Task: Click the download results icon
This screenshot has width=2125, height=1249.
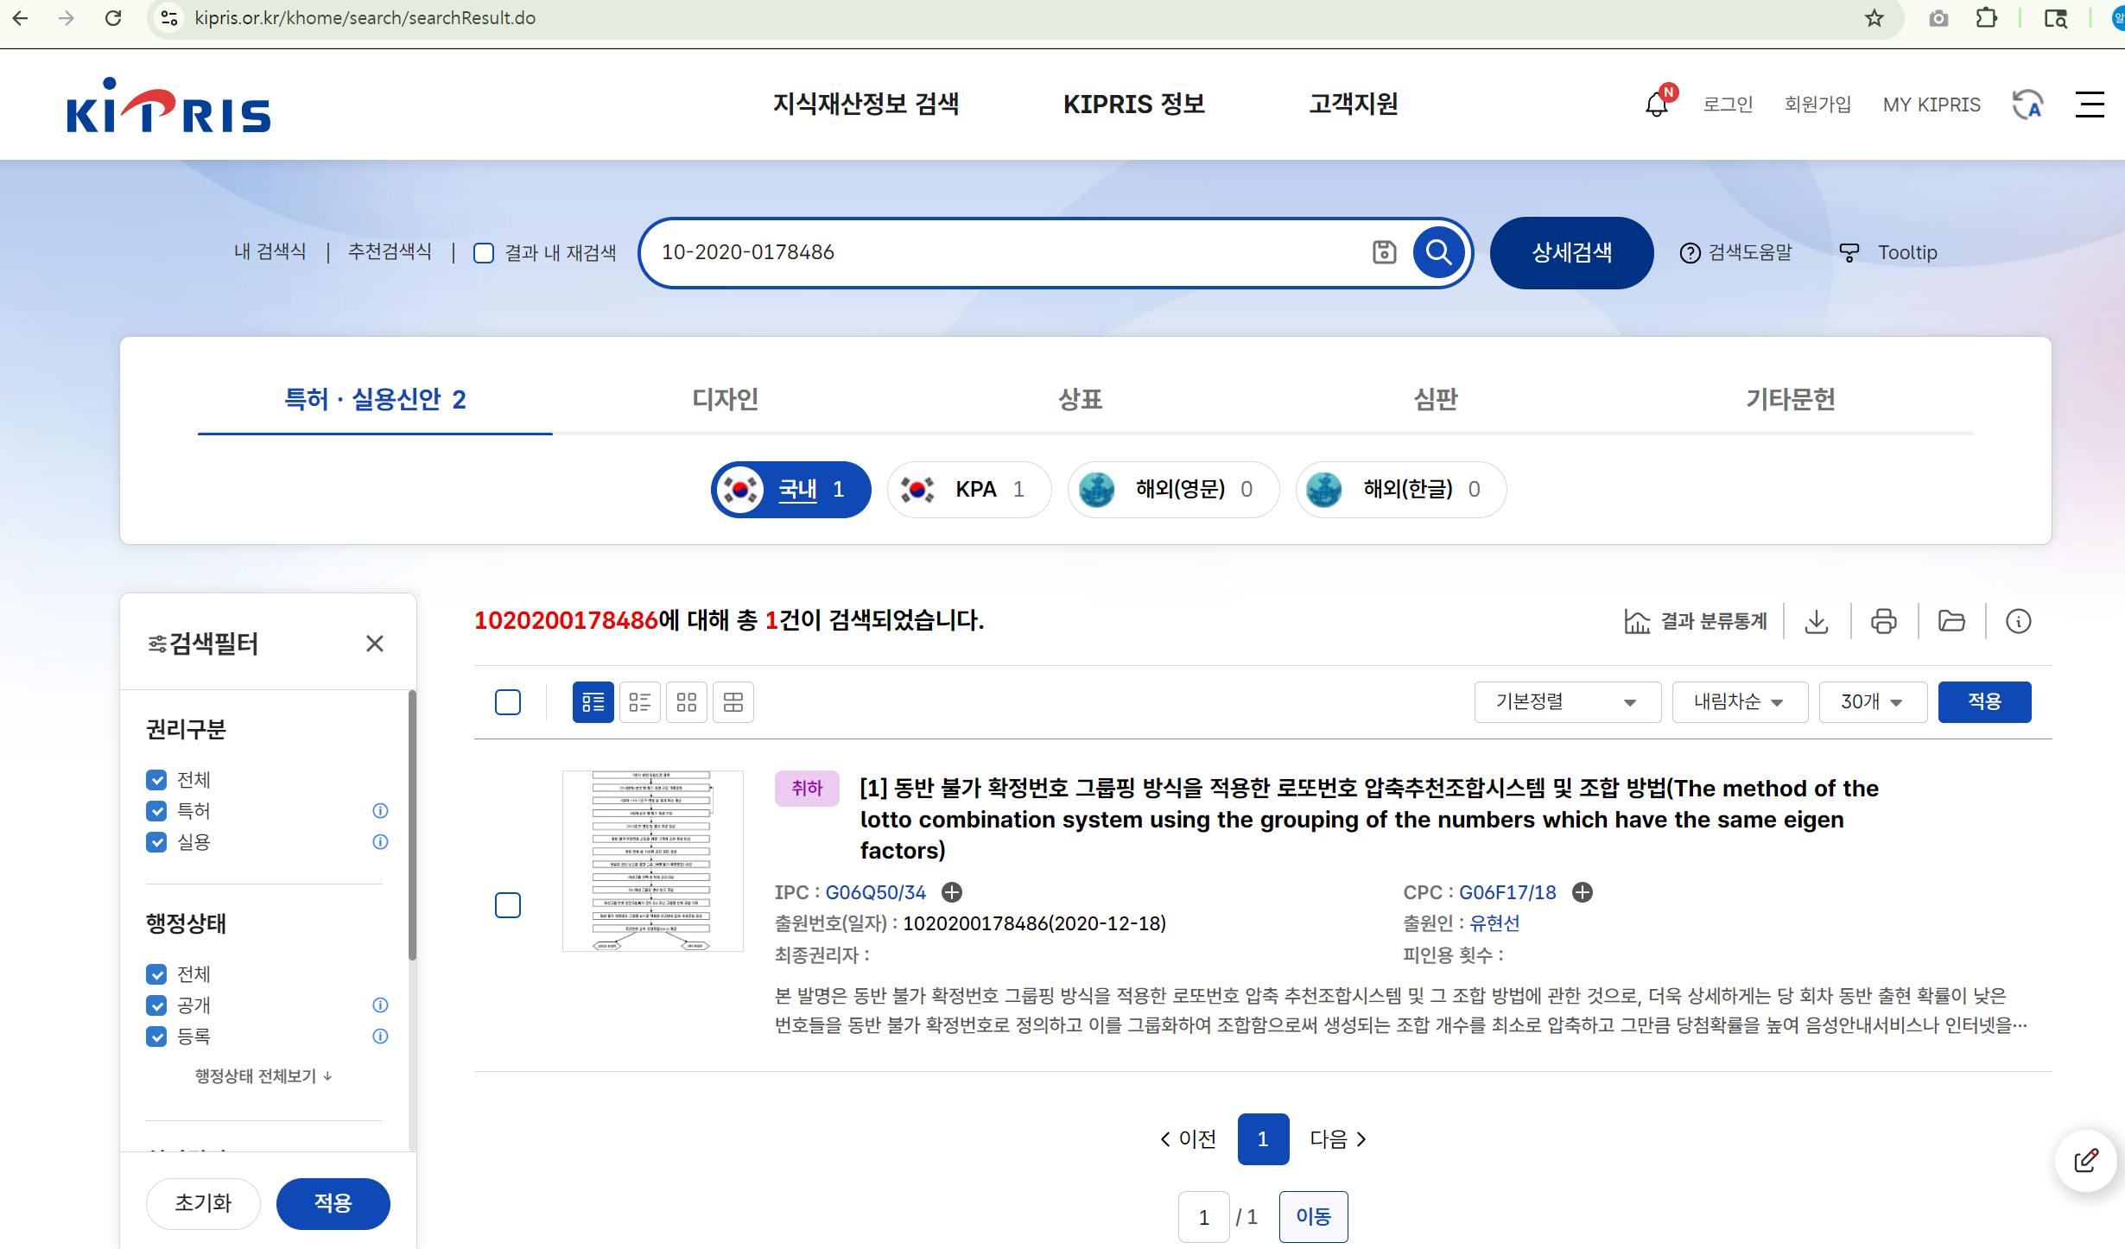Action: click(x=1817, y=621)
